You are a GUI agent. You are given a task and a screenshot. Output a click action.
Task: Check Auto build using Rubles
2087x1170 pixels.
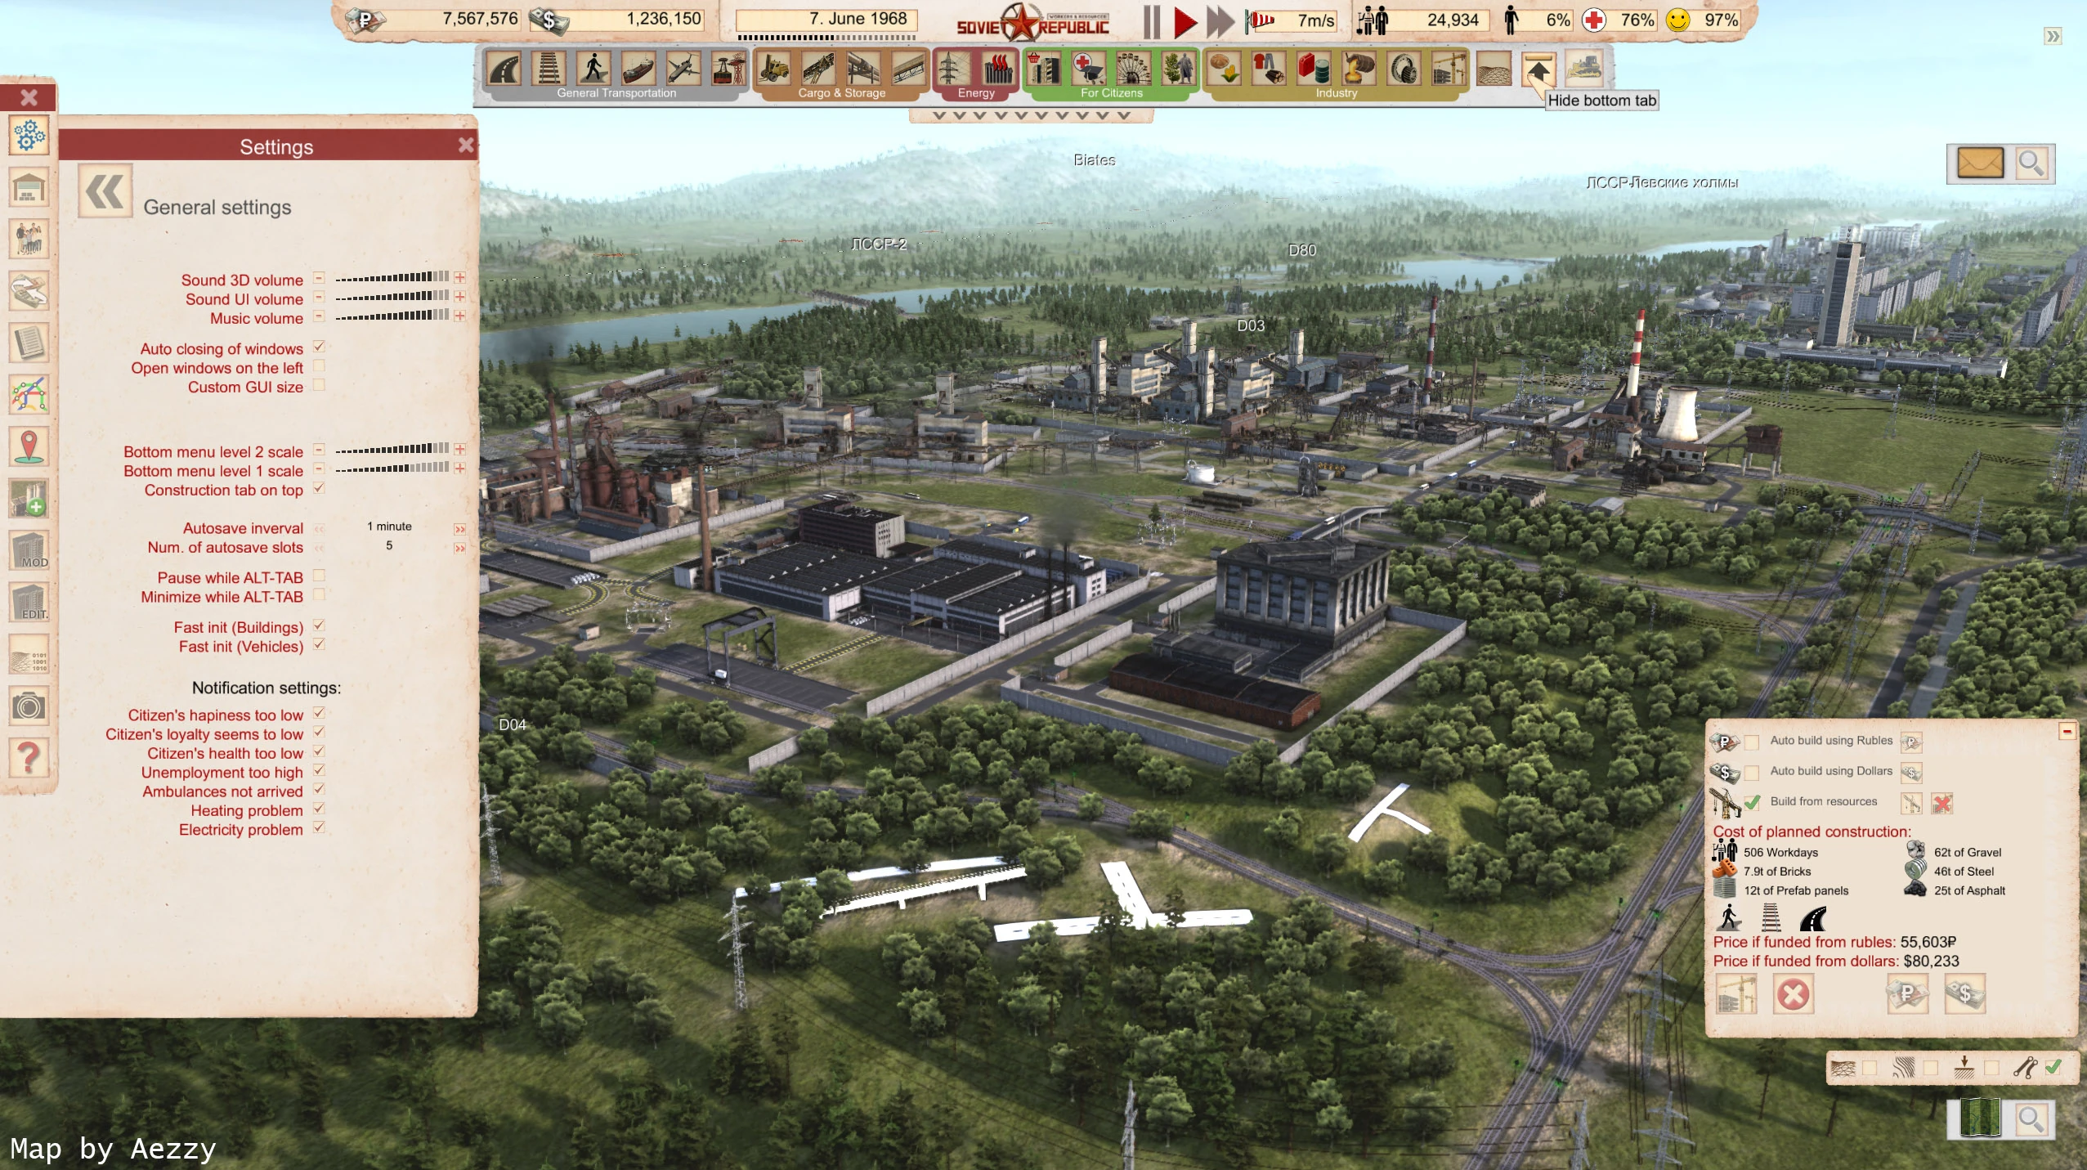(1752, 742)
